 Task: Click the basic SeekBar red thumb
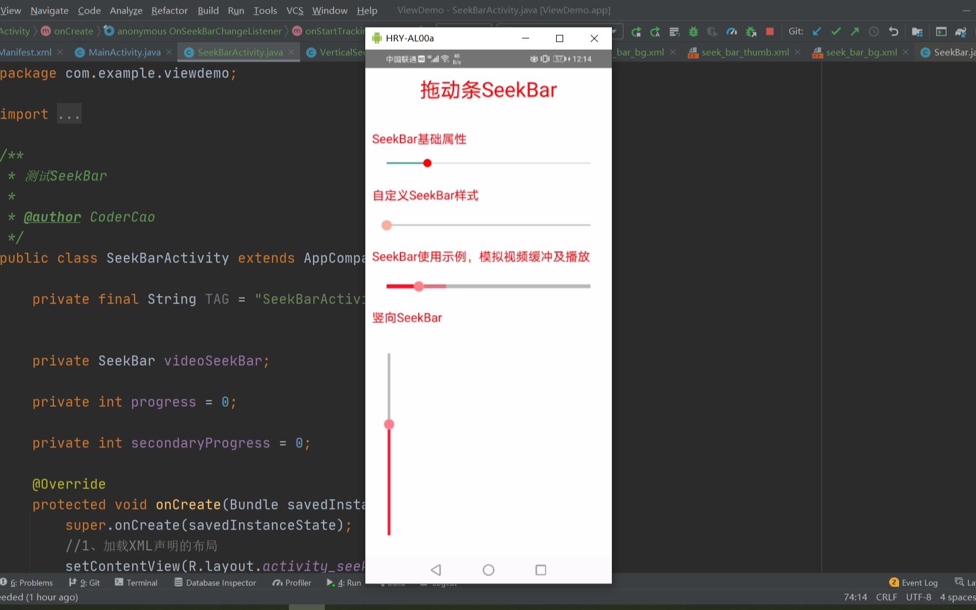(428, 163)
